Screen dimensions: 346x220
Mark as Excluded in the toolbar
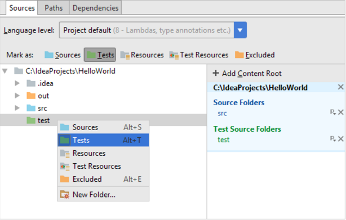coord(255,55)
